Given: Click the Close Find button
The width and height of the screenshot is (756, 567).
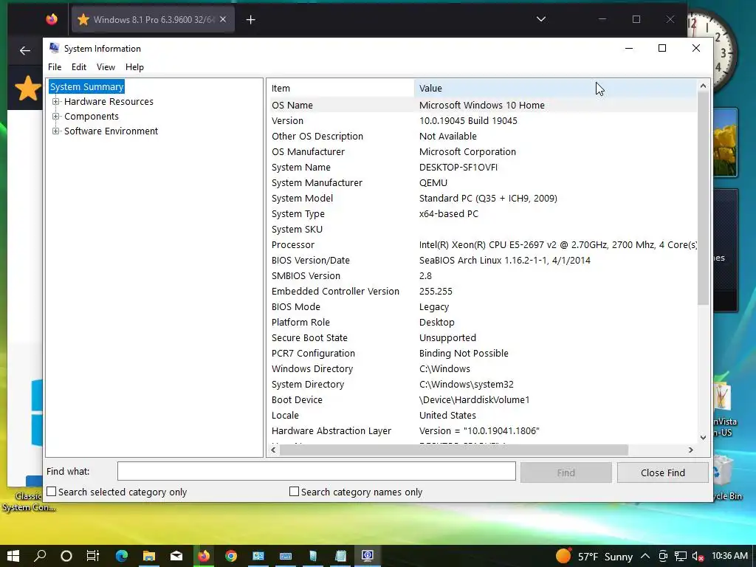Looking at the screenshot, I should tap(662, 472).
